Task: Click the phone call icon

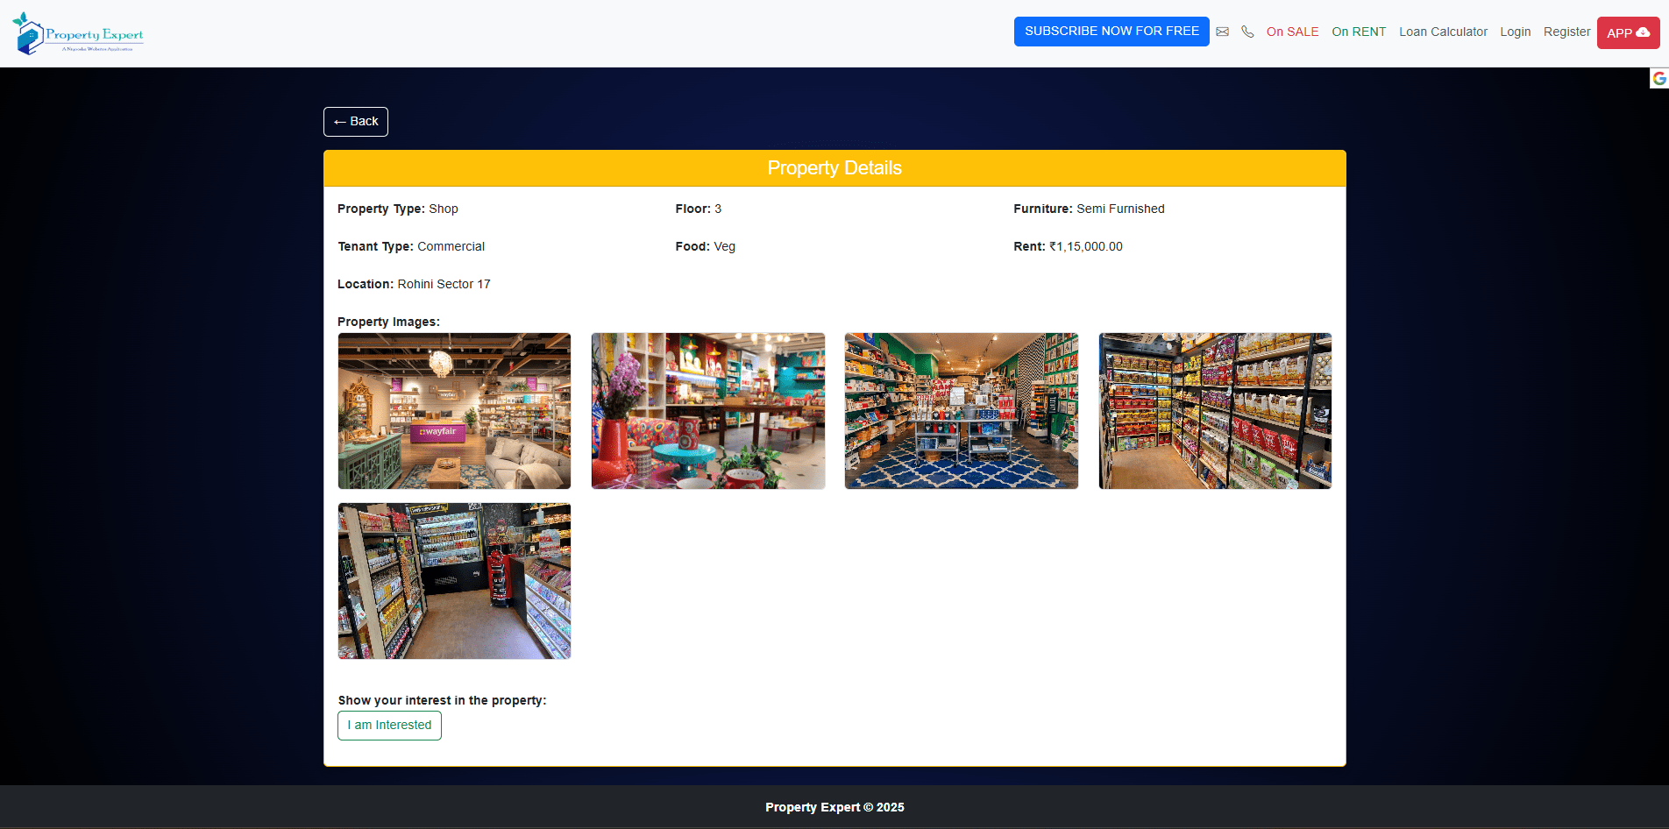Action: 1247,32
